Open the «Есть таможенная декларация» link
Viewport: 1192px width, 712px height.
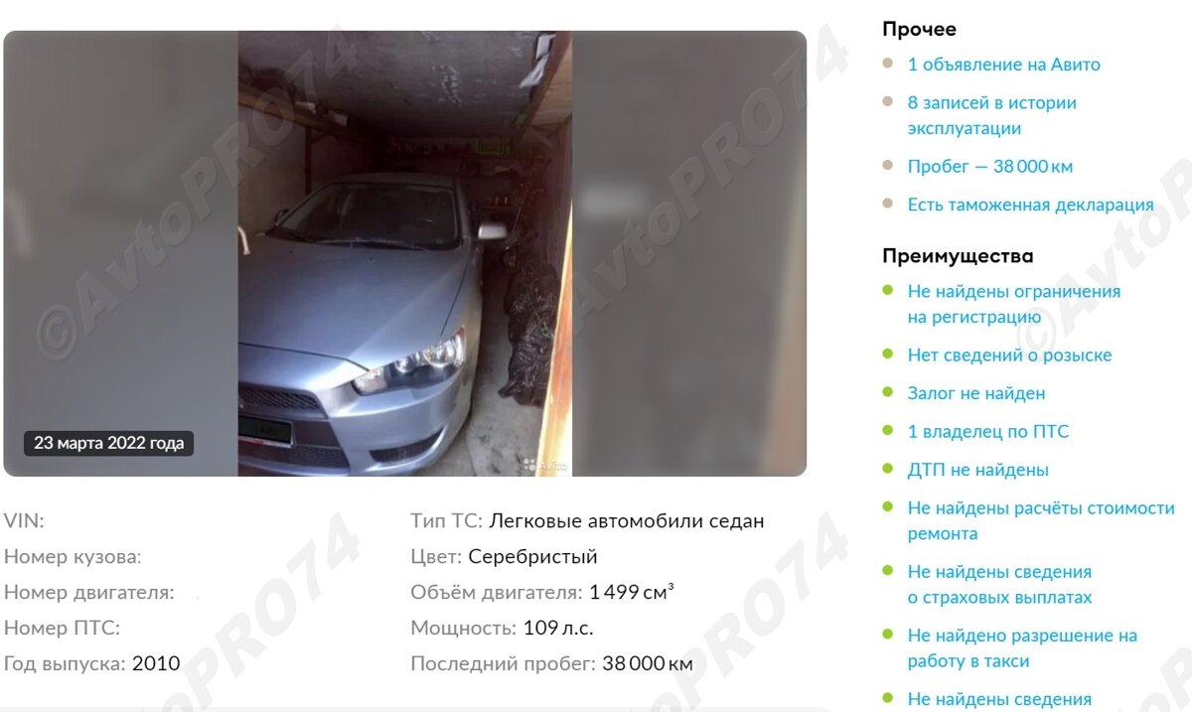click(1030, 205)
